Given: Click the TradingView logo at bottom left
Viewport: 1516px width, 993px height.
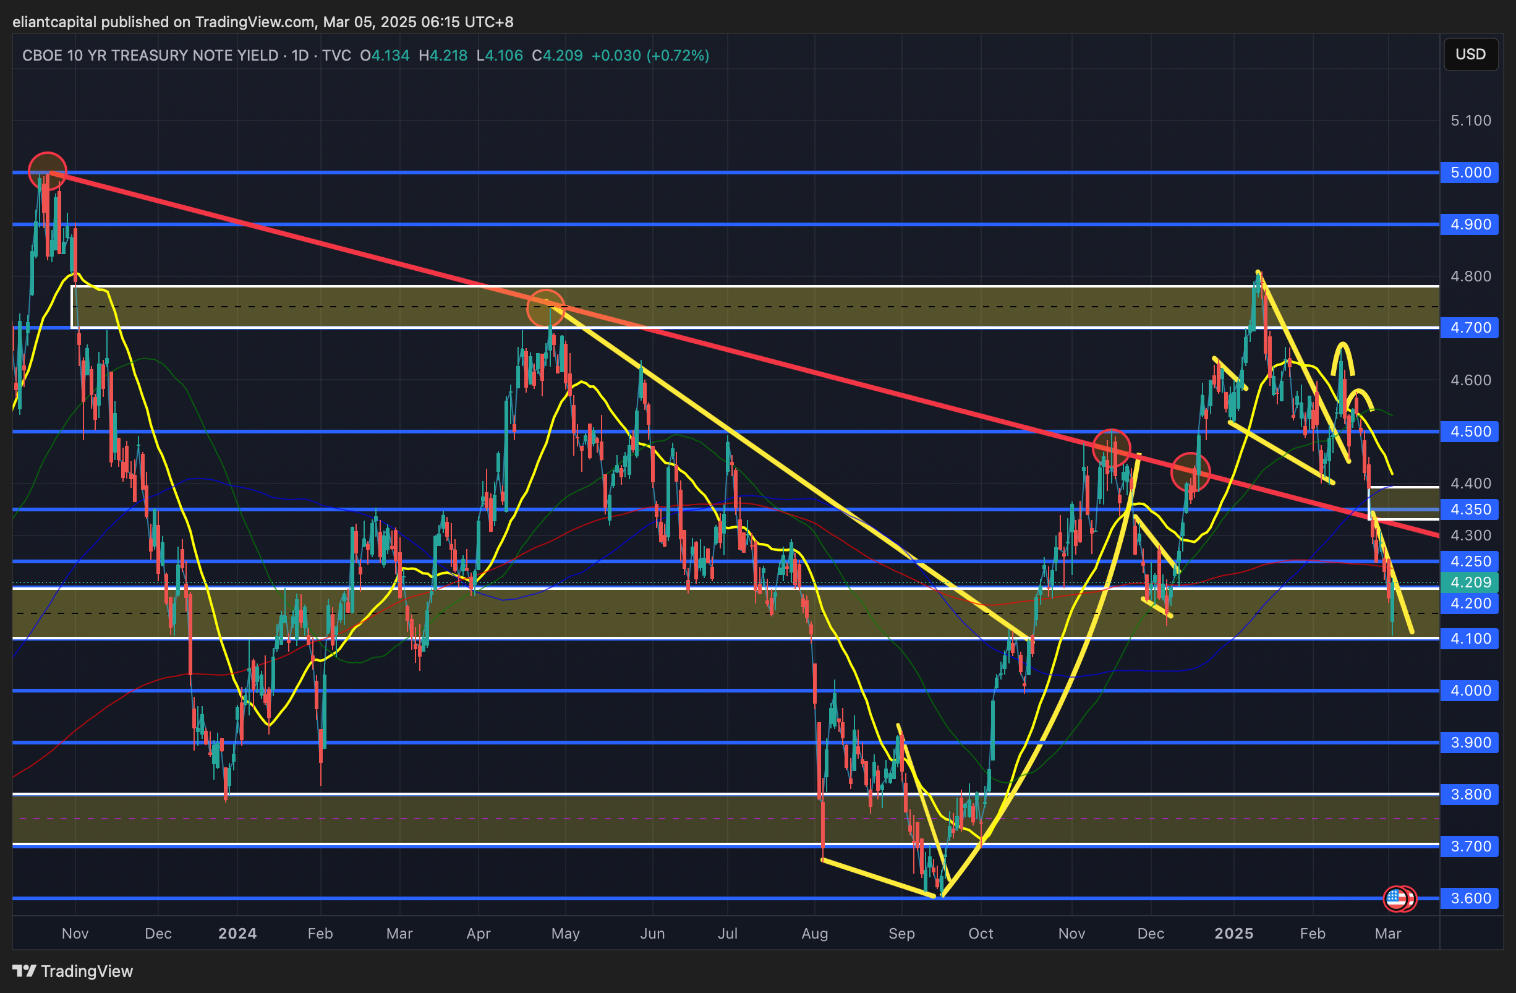Looking at the screenshot, I should click(x=72, y=971).
